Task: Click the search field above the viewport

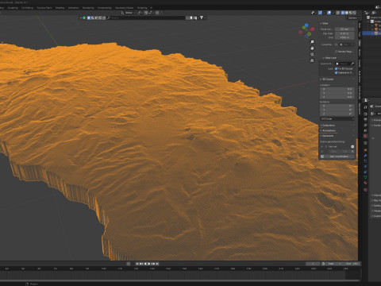Action: (145, 17)
